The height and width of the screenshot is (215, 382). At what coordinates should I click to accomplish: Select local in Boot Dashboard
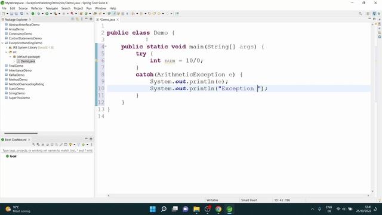[x=13, y=156]
